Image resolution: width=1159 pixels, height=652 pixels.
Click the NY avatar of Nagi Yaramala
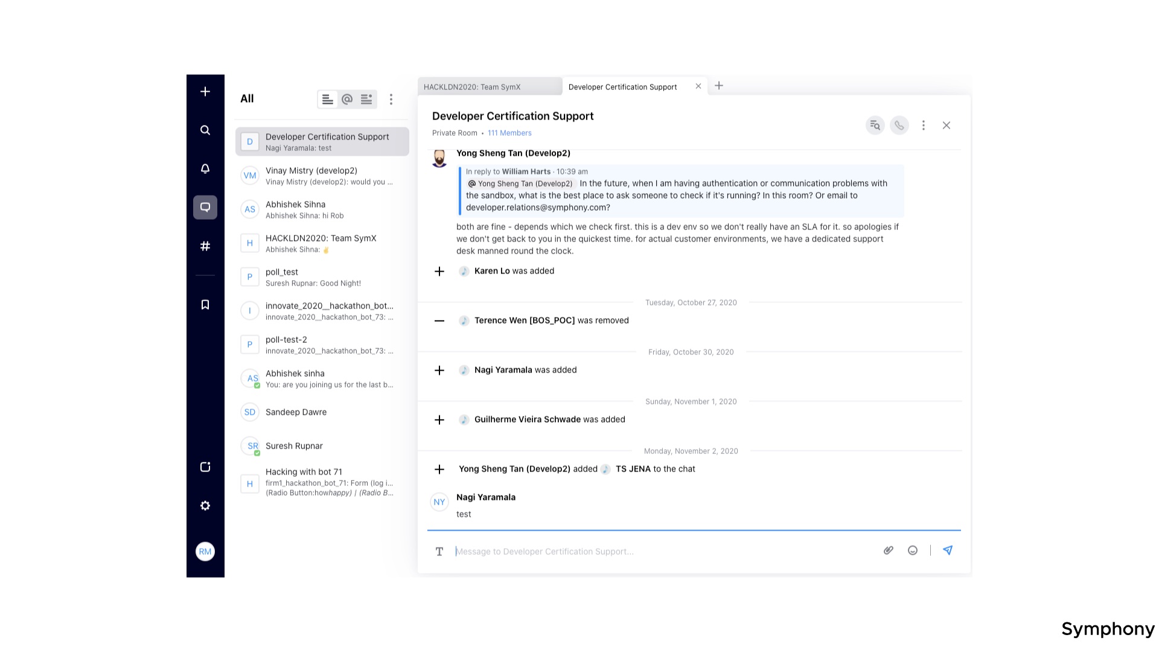pos(439,502)
